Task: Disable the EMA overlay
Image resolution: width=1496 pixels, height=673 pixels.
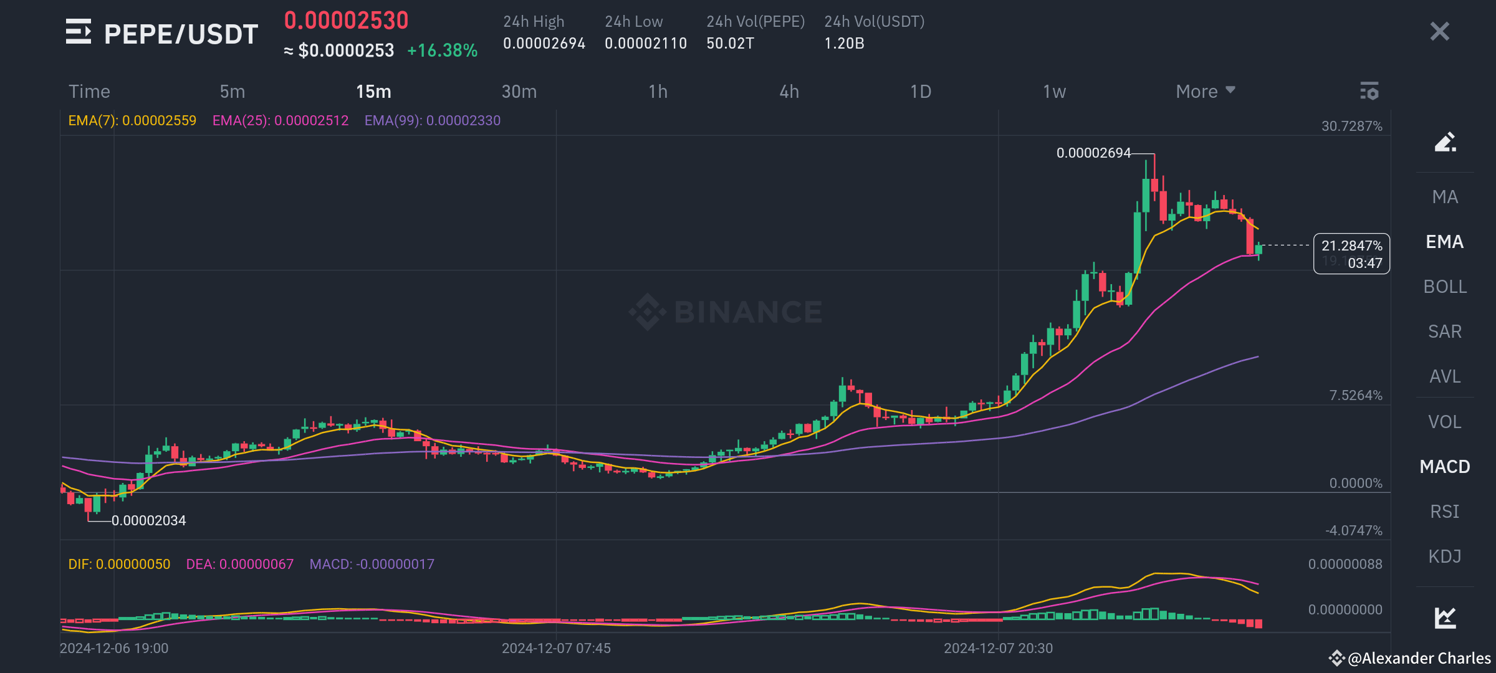Action: [x=1445, y=242]
